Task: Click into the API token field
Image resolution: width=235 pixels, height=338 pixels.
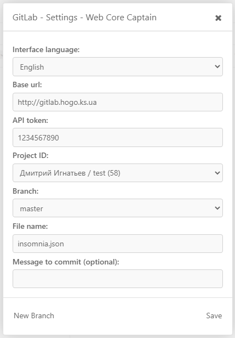Action: (118, 138)
